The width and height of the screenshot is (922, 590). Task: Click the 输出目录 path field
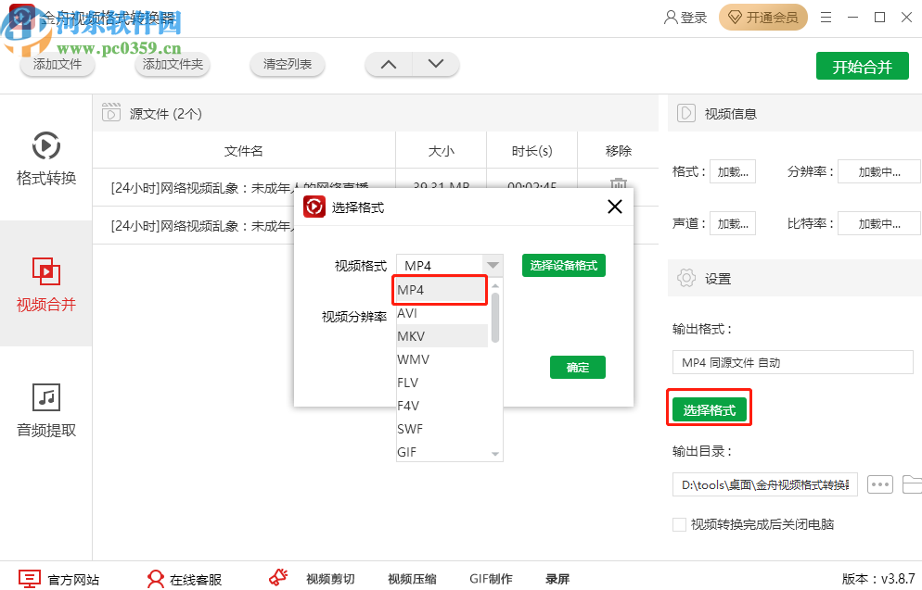[x=765, y=485]
